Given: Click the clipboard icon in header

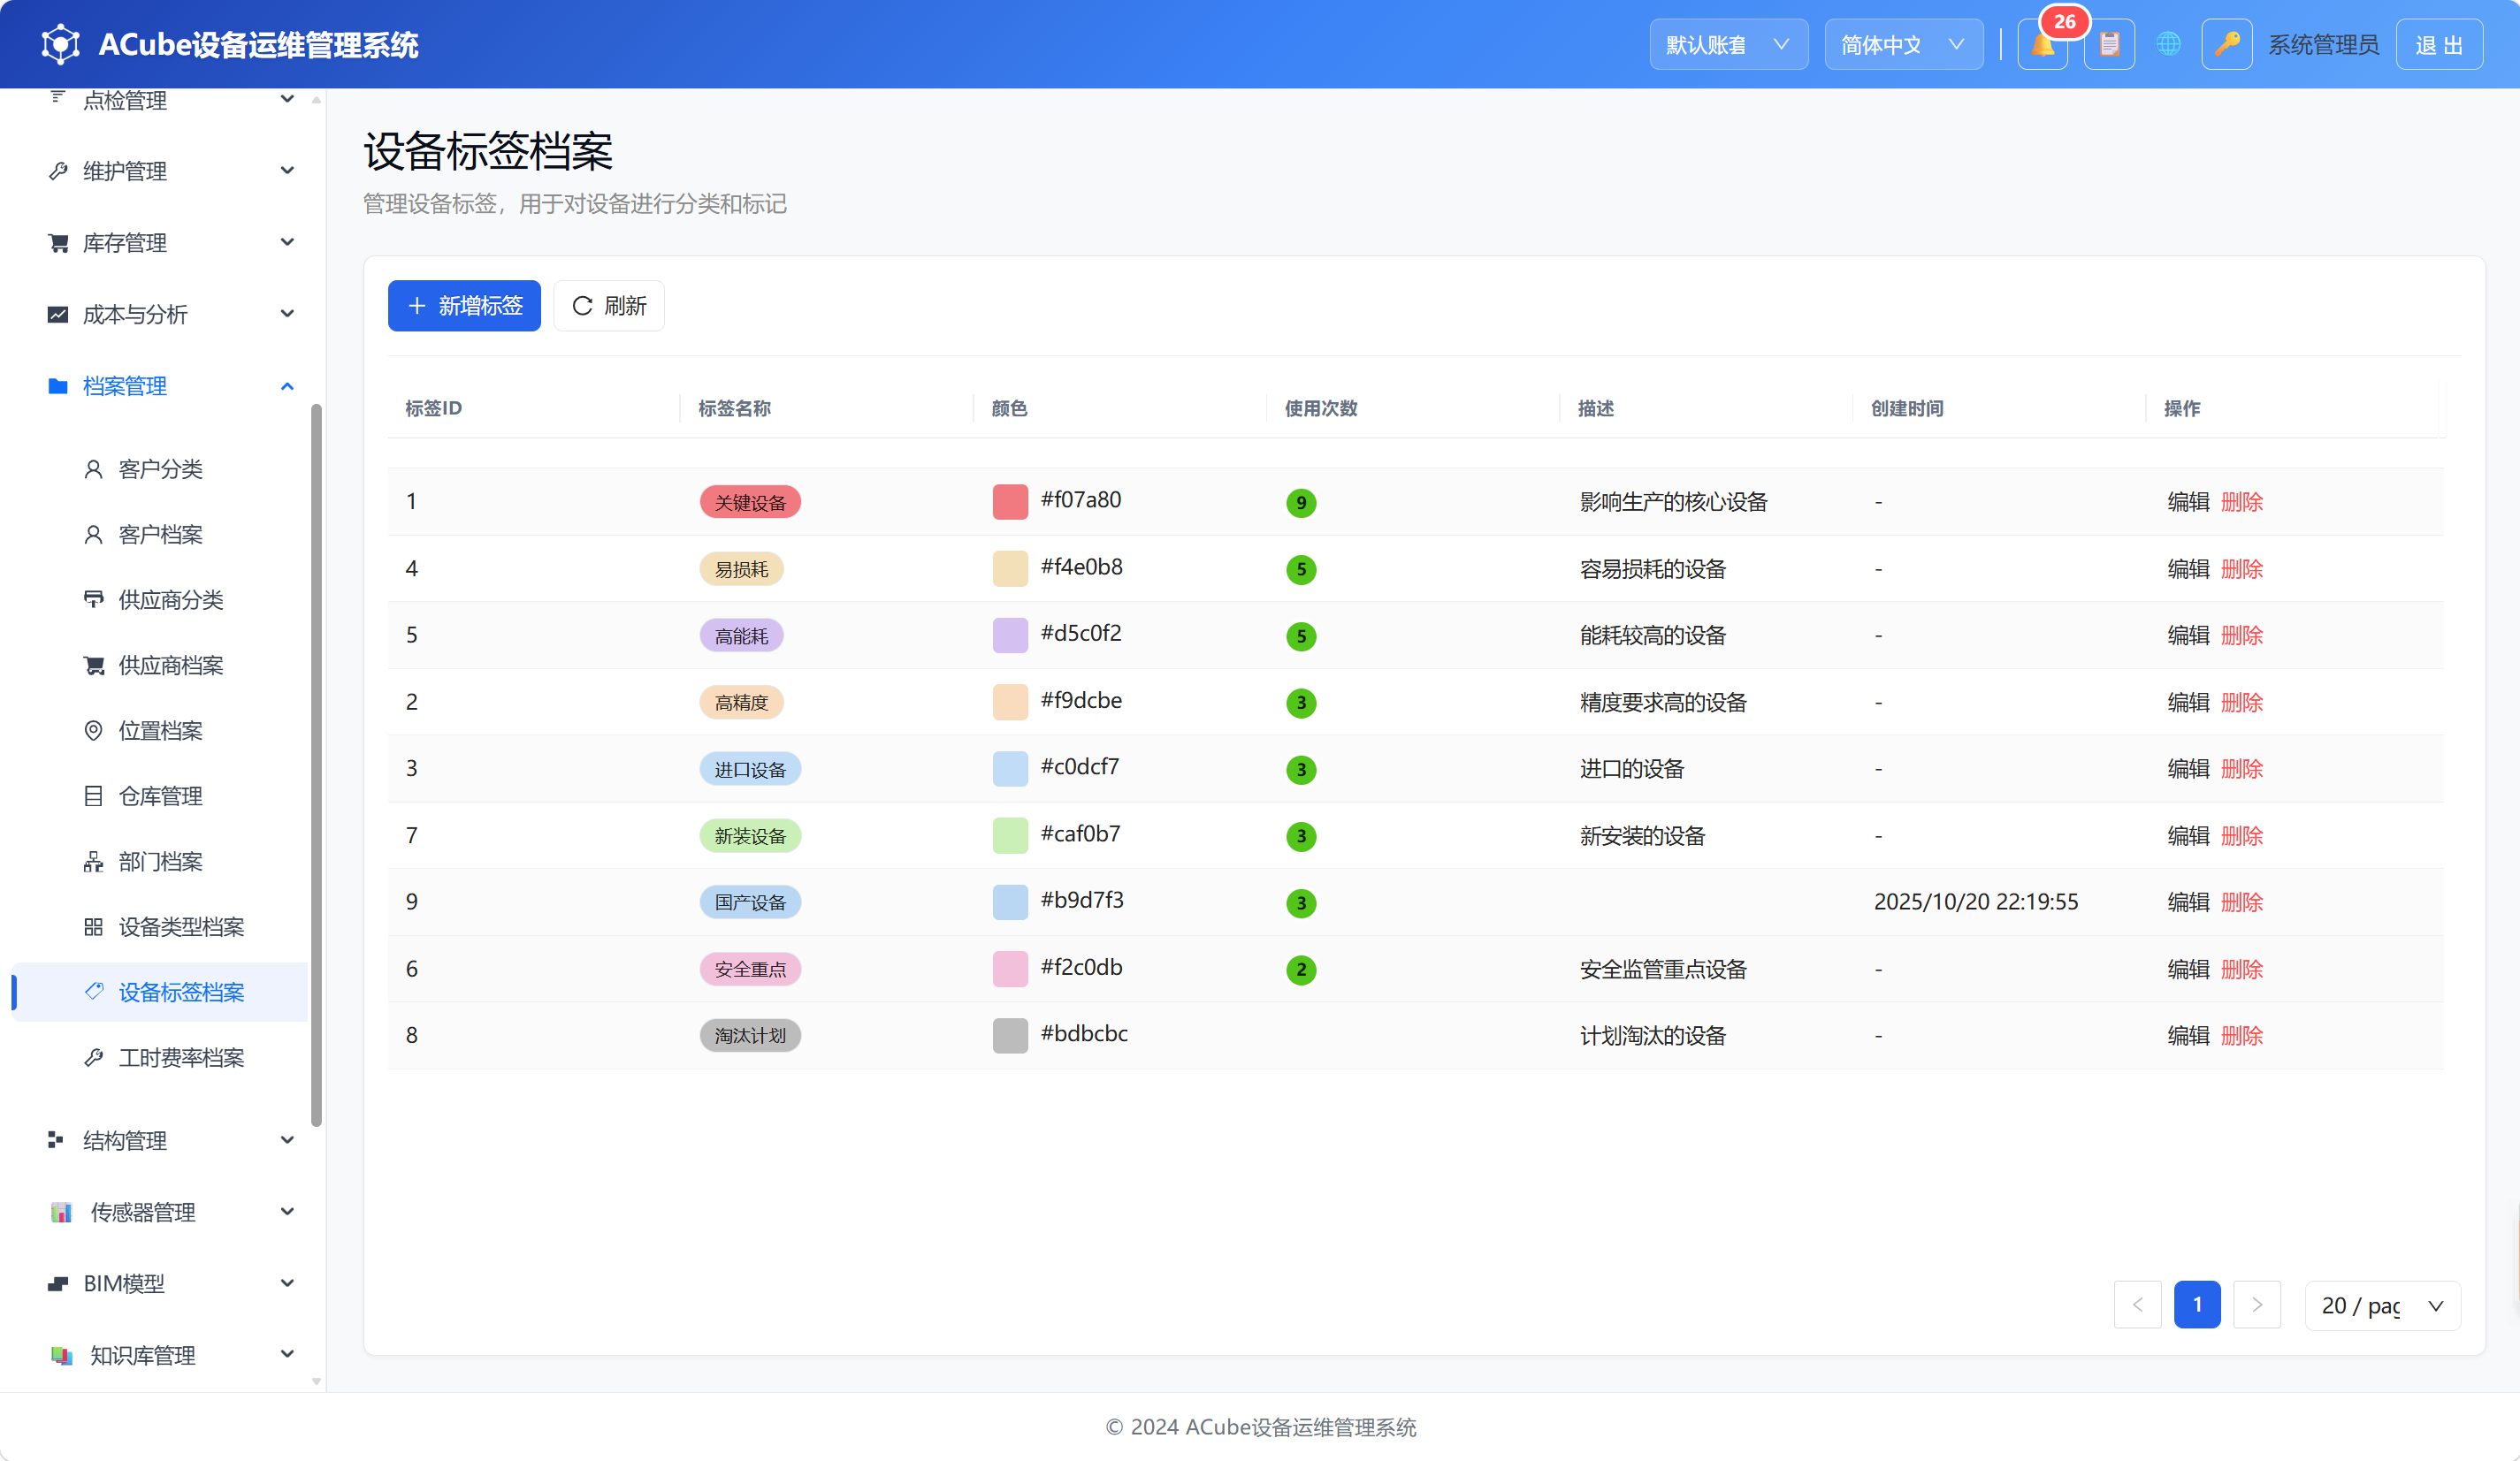Looking at the screenshot, I should pos(2109,45).
